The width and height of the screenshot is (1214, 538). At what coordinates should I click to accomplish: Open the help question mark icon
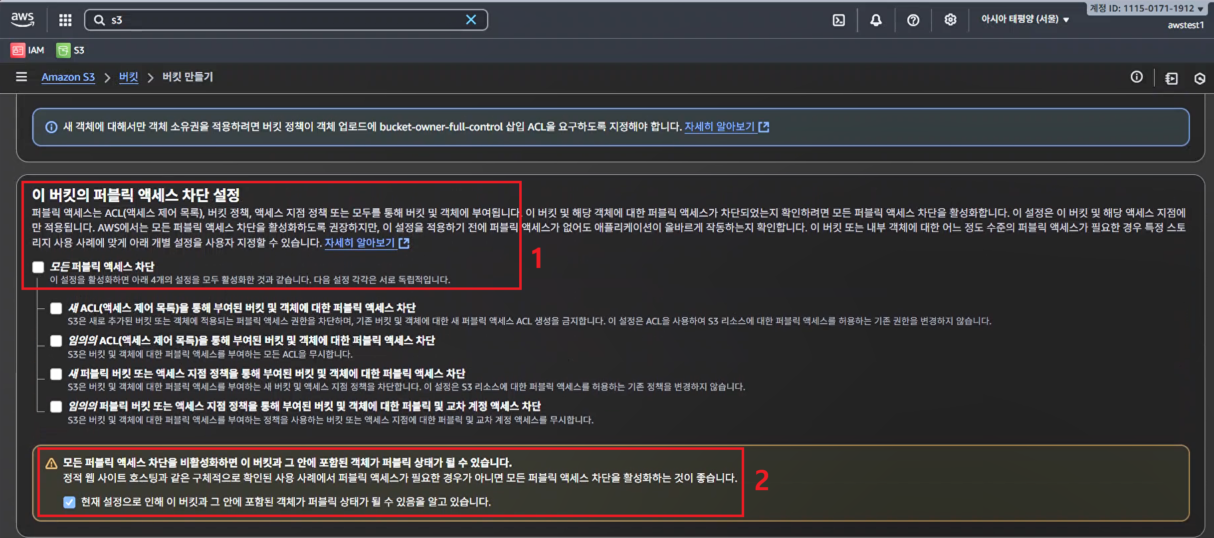point(913,20)
